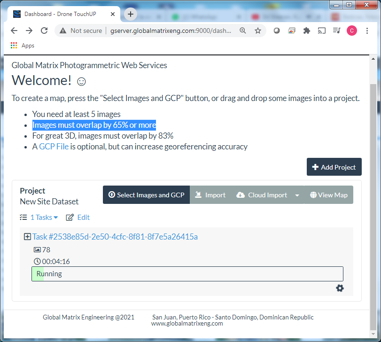Open the GCP File link

(x=54, y=147)
